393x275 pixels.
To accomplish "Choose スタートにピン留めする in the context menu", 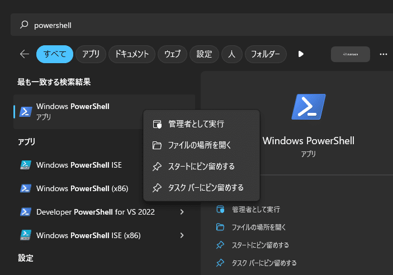I will pos(201,167).
